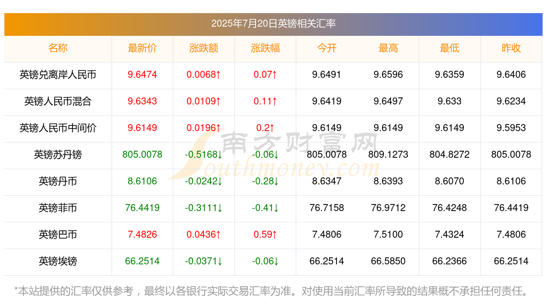547x305 pixels.
Task: Click latest price 9.6474
Action: coord(142,75)
